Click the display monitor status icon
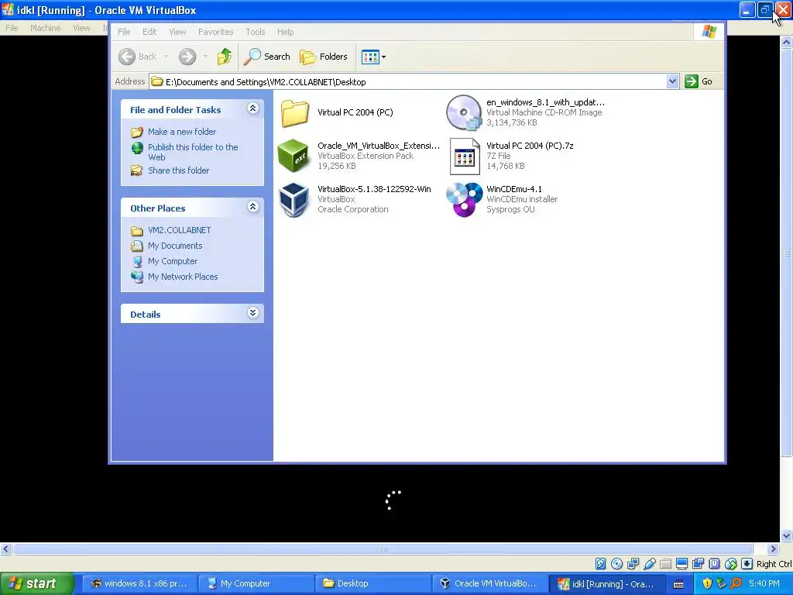Image resolution: width=793 pixels, height=595 pixels. (681, 564)
